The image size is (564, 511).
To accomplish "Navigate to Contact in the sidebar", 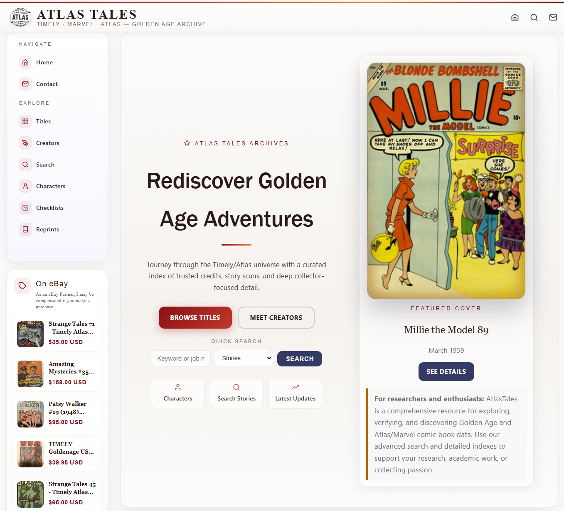I will click(x=47, y=84).
